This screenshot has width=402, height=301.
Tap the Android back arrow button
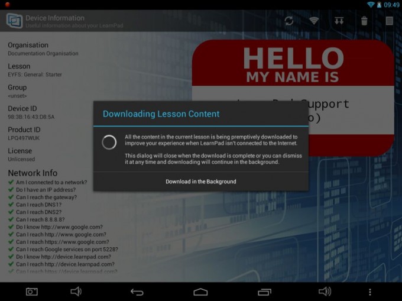(137, 292)
